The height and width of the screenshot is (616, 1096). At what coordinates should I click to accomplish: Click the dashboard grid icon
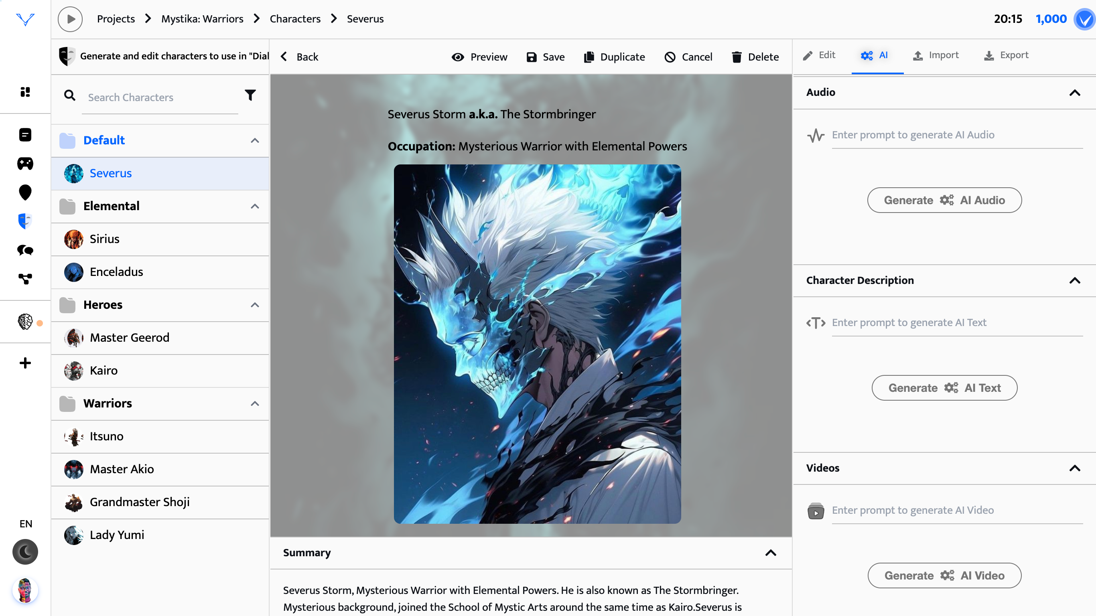[25, 92]
